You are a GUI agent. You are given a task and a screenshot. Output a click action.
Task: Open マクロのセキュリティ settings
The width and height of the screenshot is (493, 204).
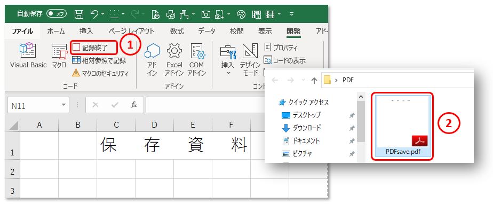coord(100,73)
